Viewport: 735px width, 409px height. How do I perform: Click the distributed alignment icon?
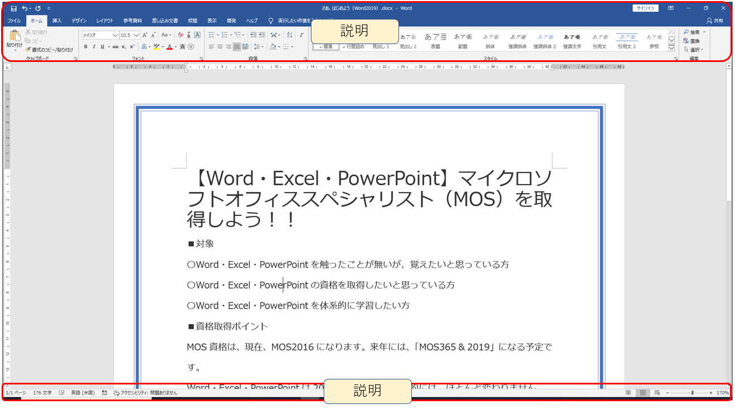click(245, 47)
